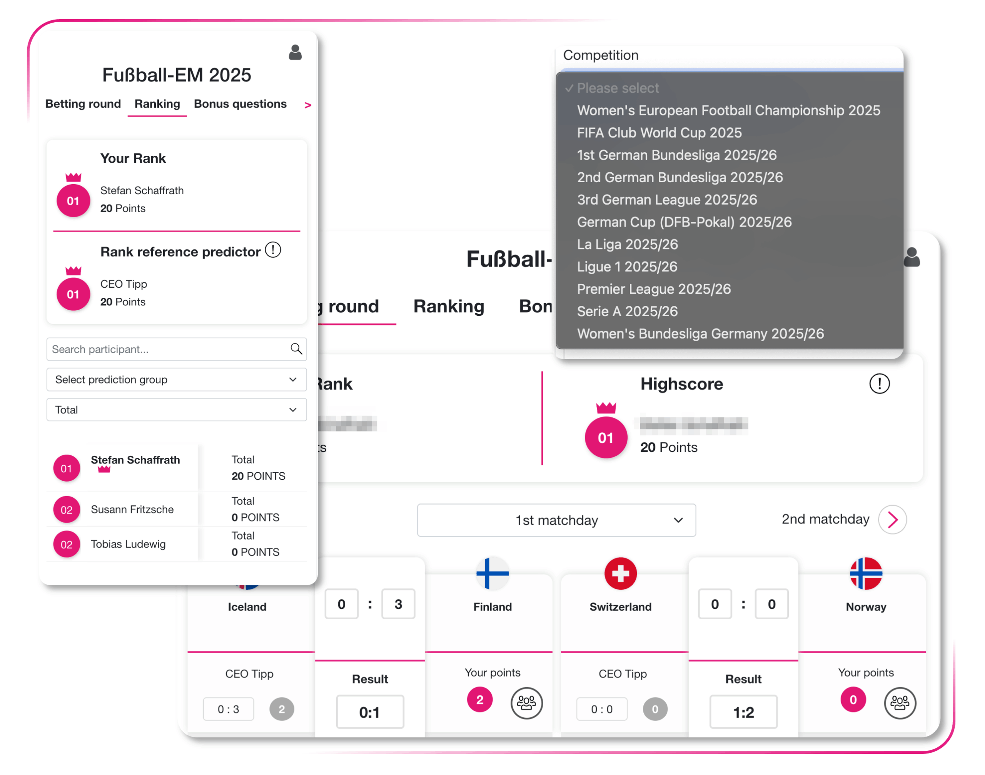Click 20 POINTS total for Stefan Schaffrath

point(258,476)
